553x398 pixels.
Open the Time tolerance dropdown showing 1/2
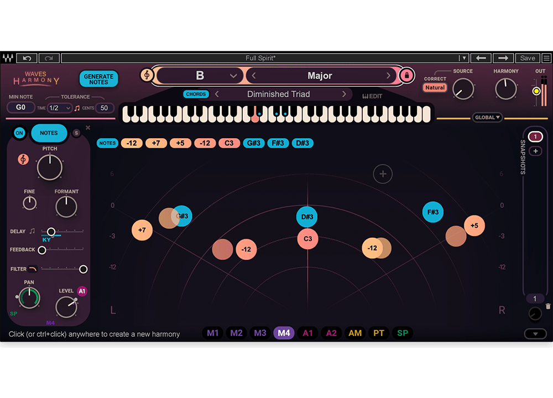coord(60,108)
